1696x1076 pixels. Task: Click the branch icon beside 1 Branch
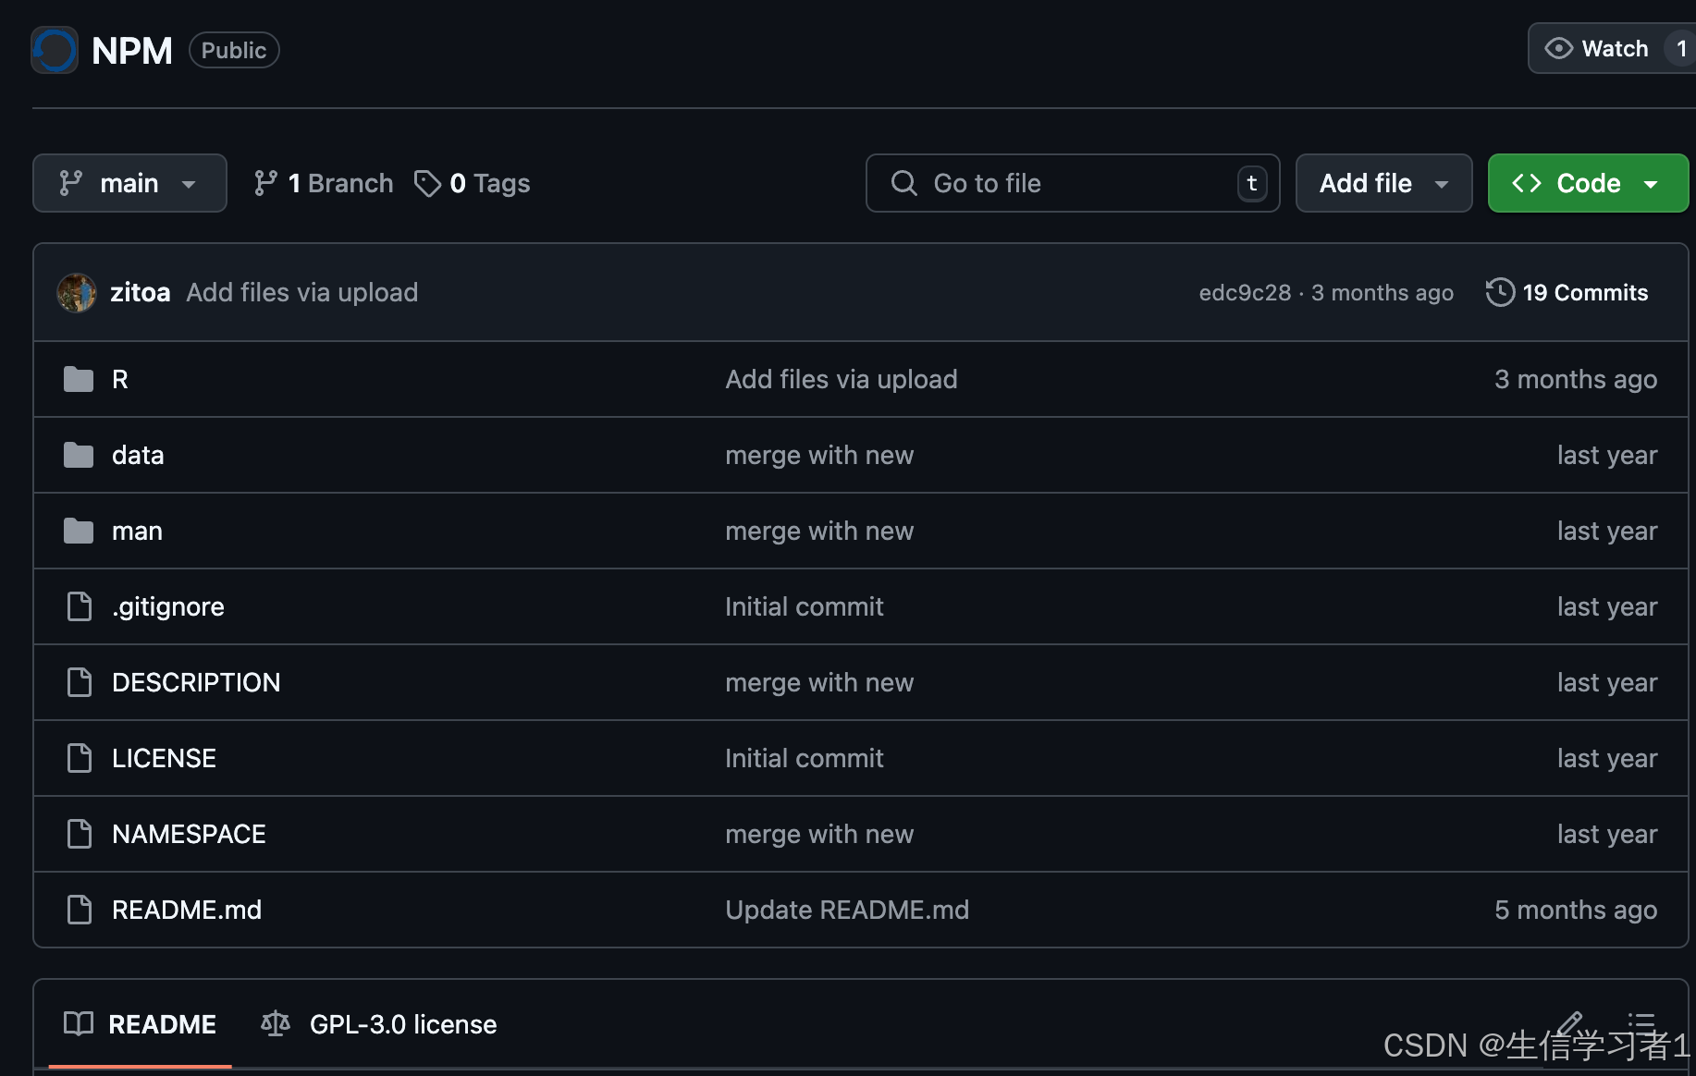tap(266, 184)
